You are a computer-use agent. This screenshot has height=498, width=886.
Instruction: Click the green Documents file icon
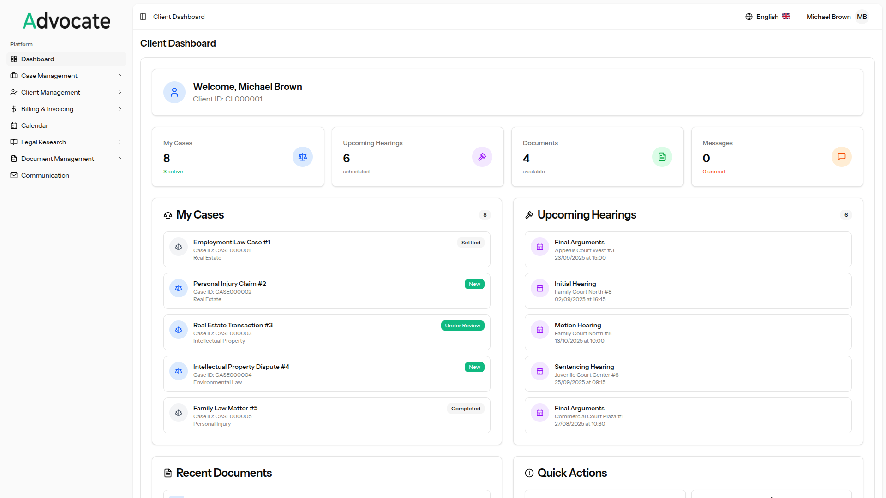coord(662,157)
